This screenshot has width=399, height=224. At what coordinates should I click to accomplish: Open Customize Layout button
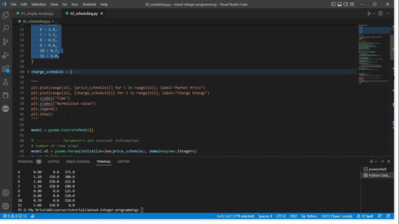tap(352, 4)
